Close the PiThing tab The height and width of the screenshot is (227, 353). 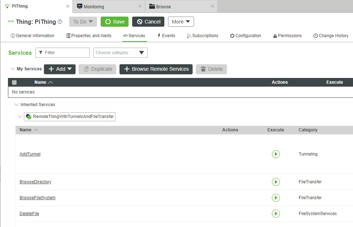68,6
